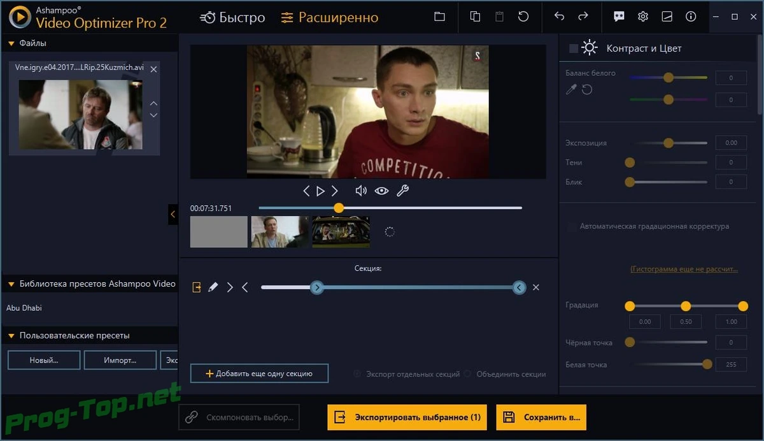Image resolution: width=764 pixels, height=441 pixels.
Task: Collapse left sidebar with arrow handle
Action: (x=173, y=214)
